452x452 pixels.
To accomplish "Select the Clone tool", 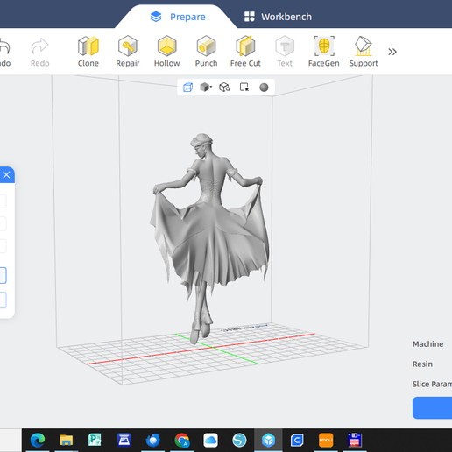I will pos(88,52).
